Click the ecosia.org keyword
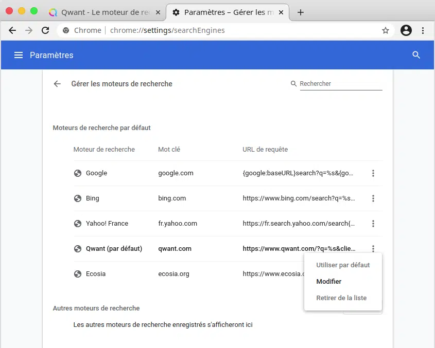435x348 pixels. click(x=173, y=274)
